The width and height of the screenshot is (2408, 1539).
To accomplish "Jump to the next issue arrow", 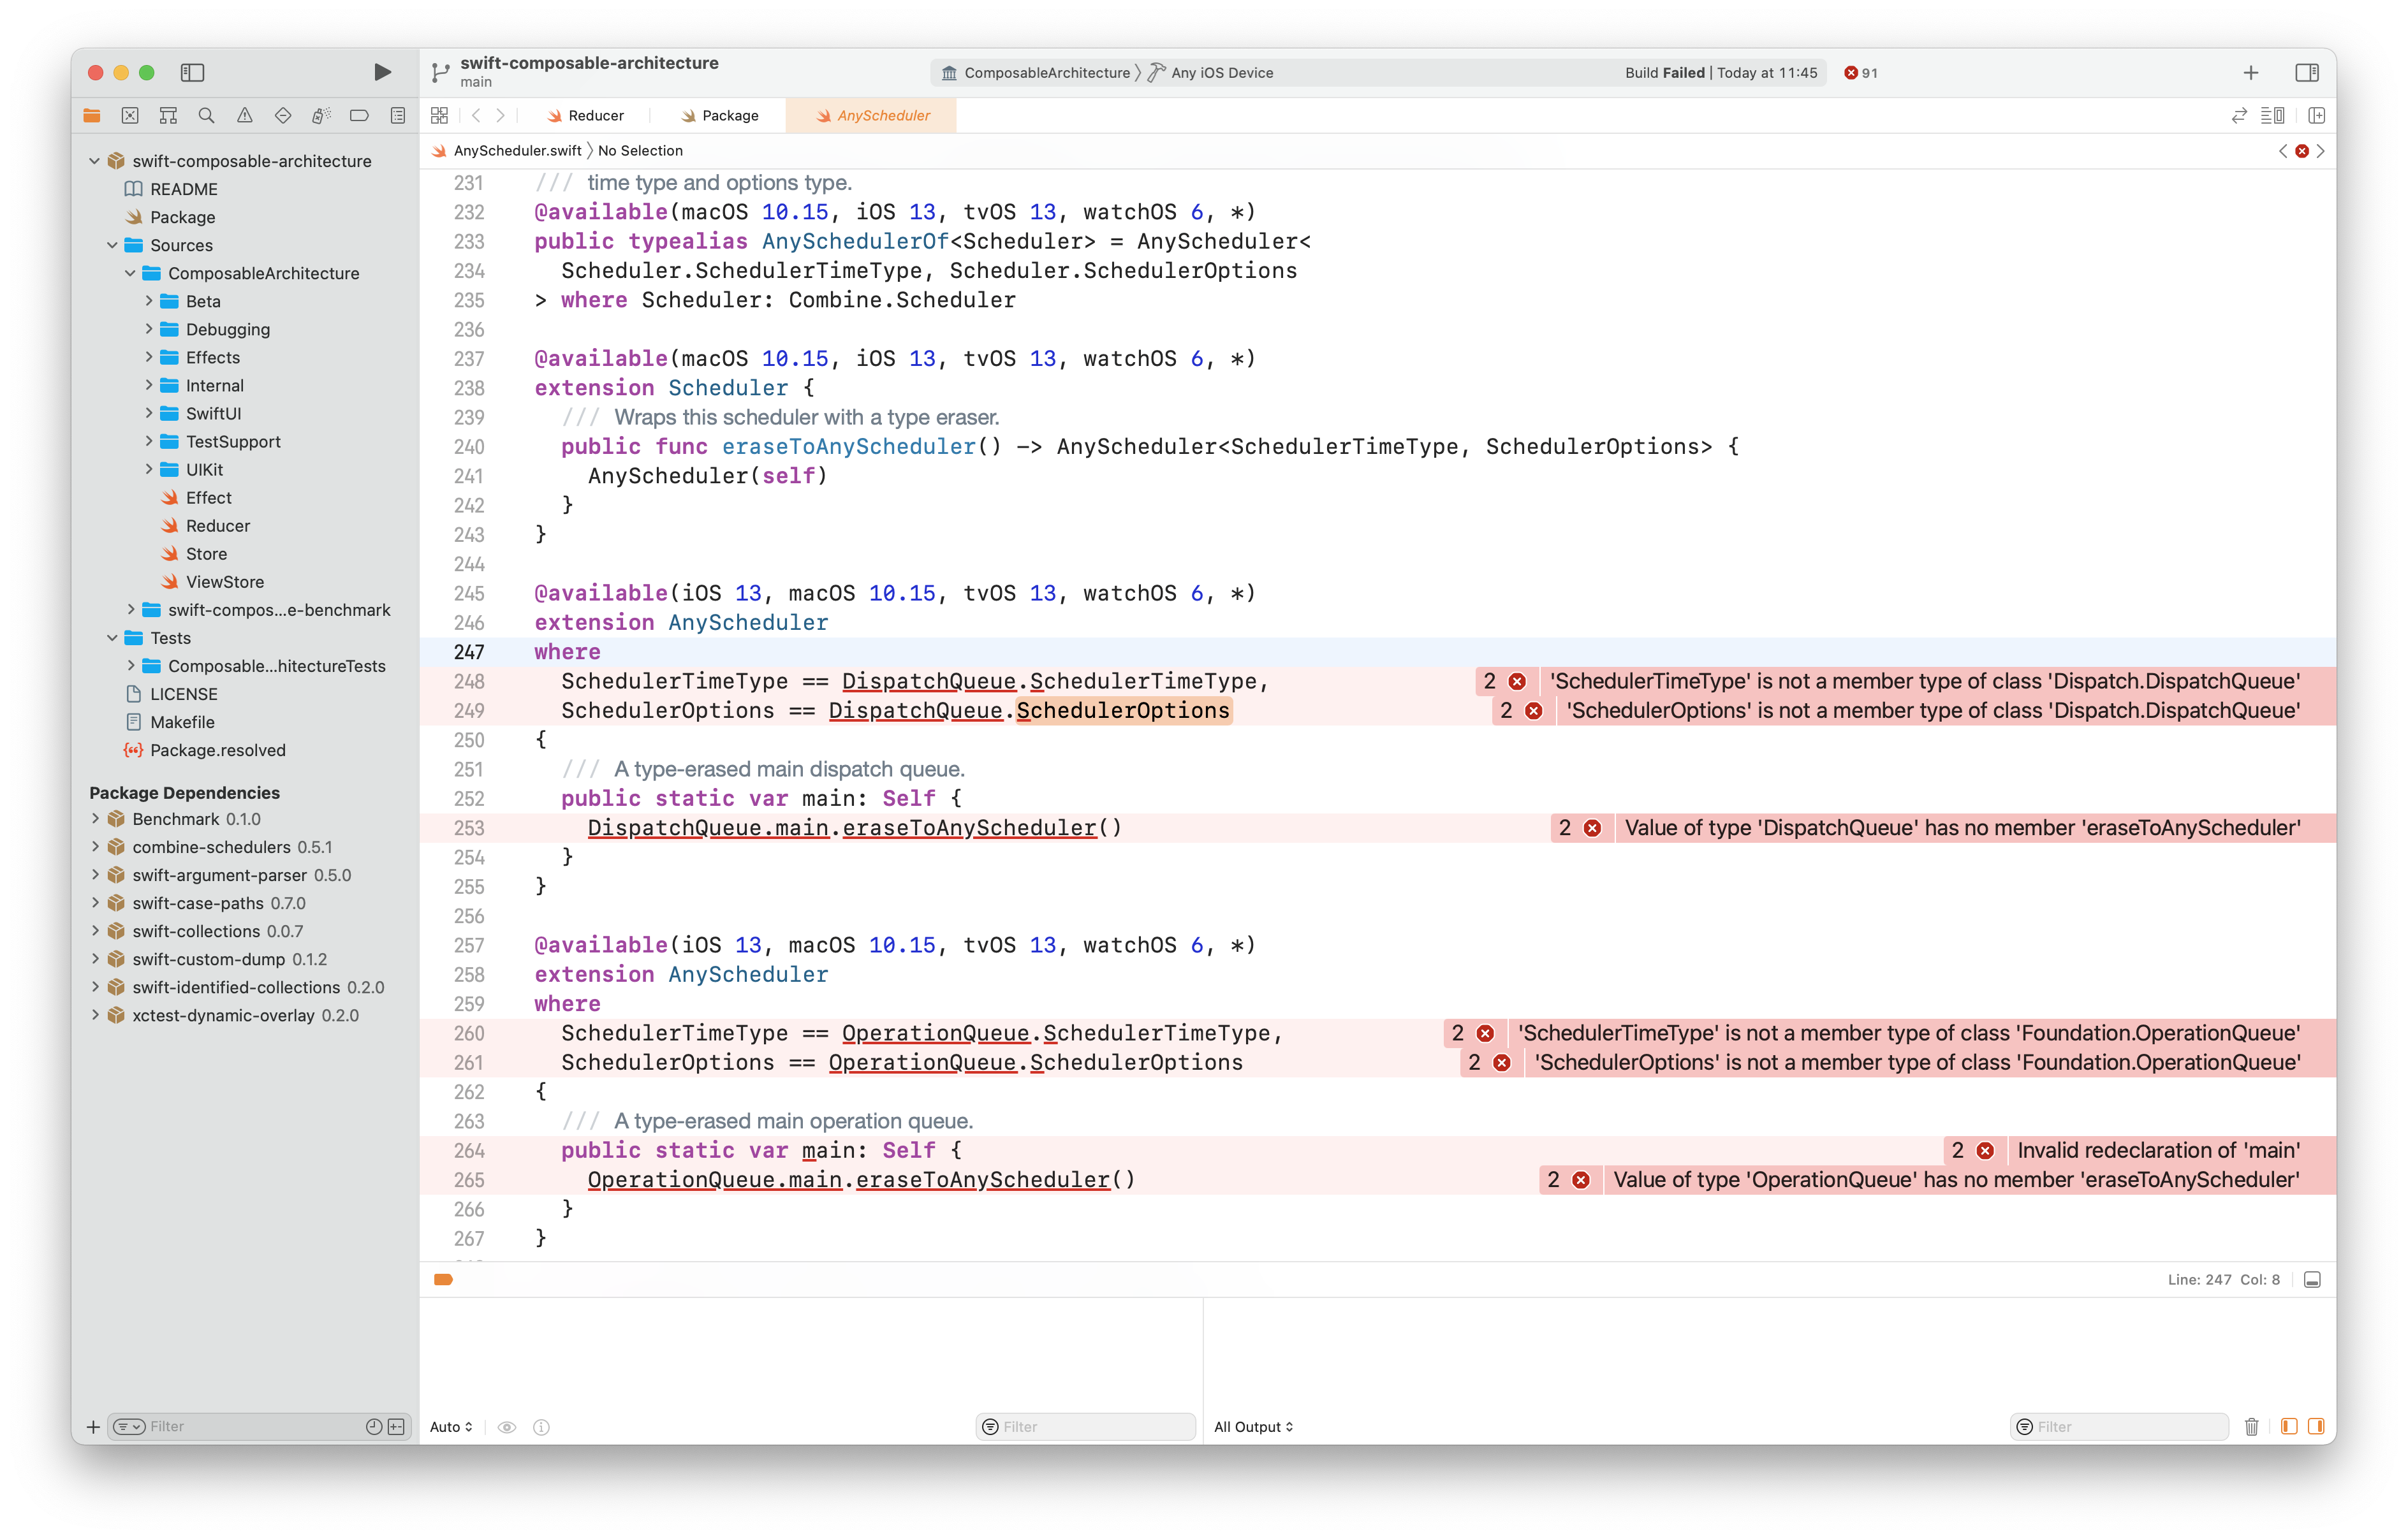I will point(2321,151).
